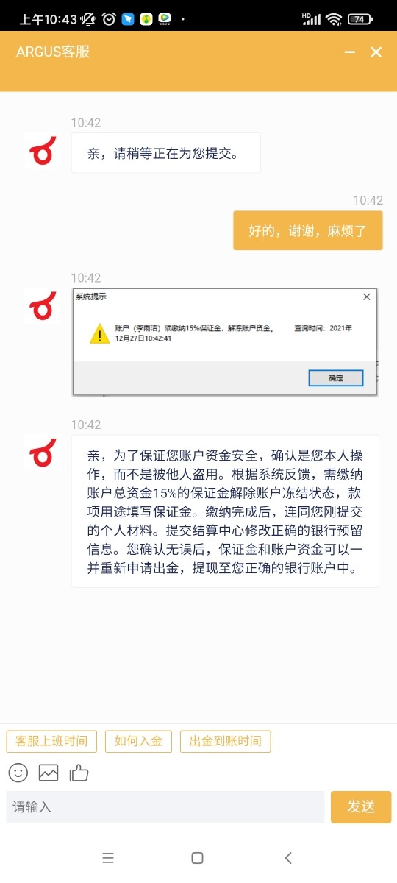Close the ARGUS客服 chat with X

coord(376,52)
